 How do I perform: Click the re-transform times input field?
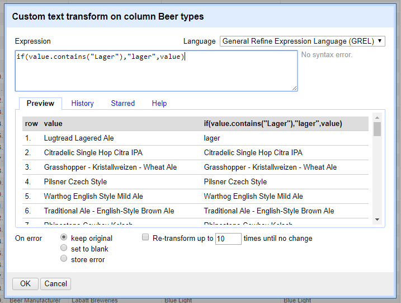228,239
